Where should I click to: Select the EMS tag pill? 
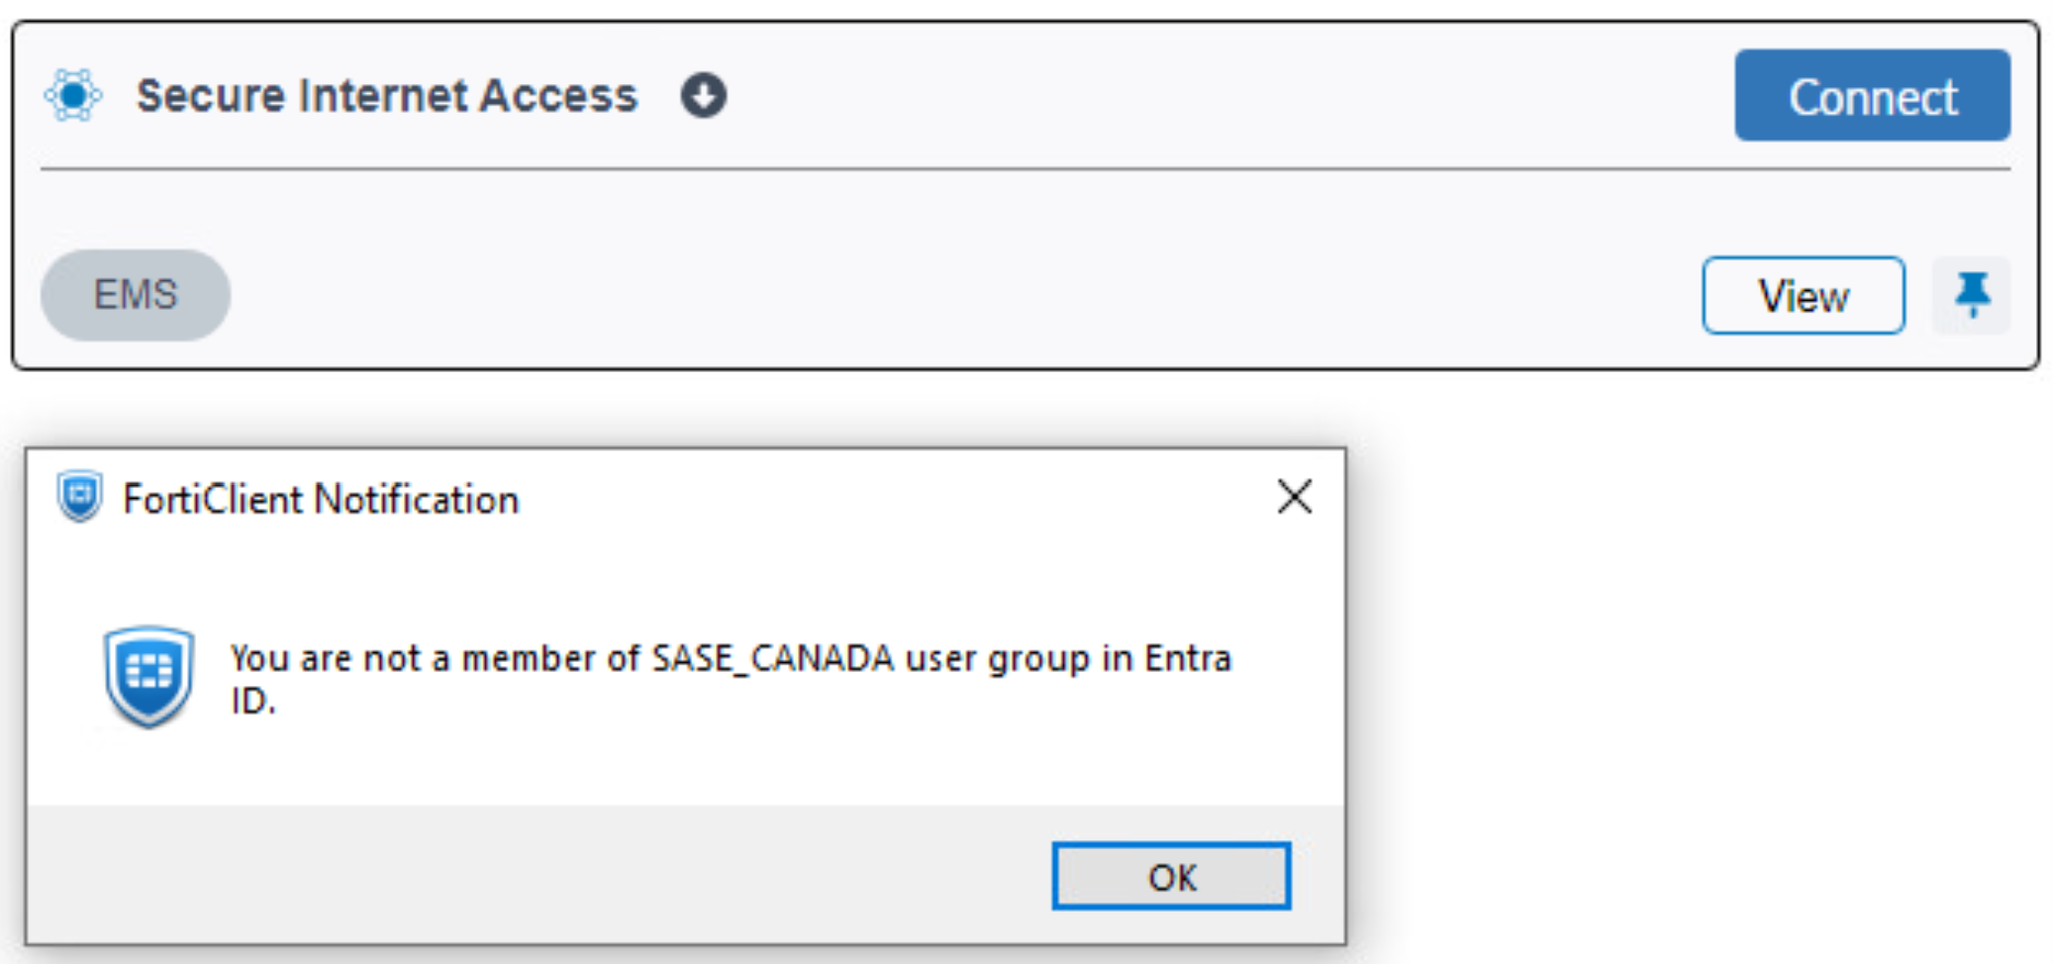(x=136, y=295)
